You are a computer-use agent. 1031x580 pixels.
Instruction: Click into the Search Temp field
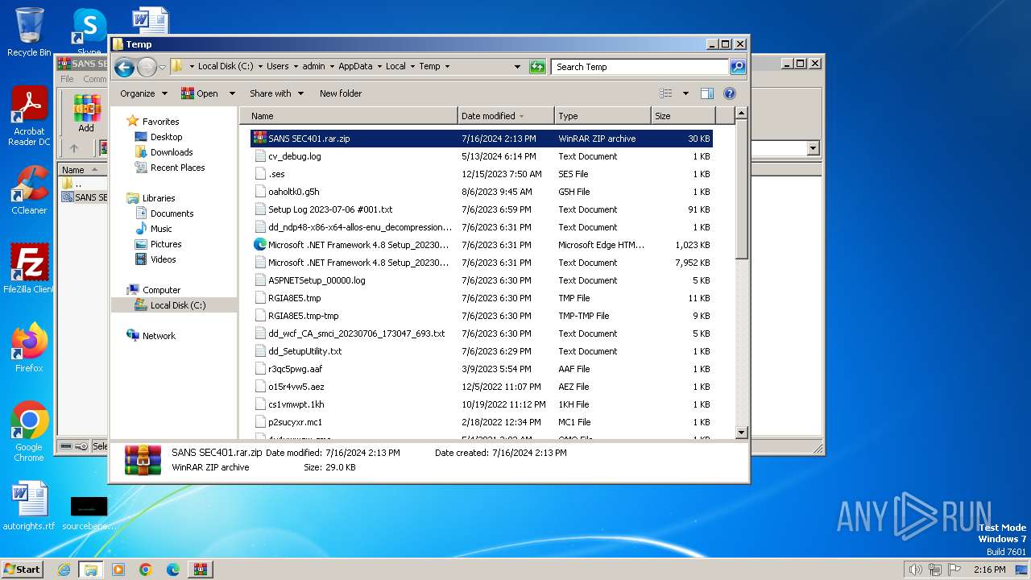coord(640,67)
